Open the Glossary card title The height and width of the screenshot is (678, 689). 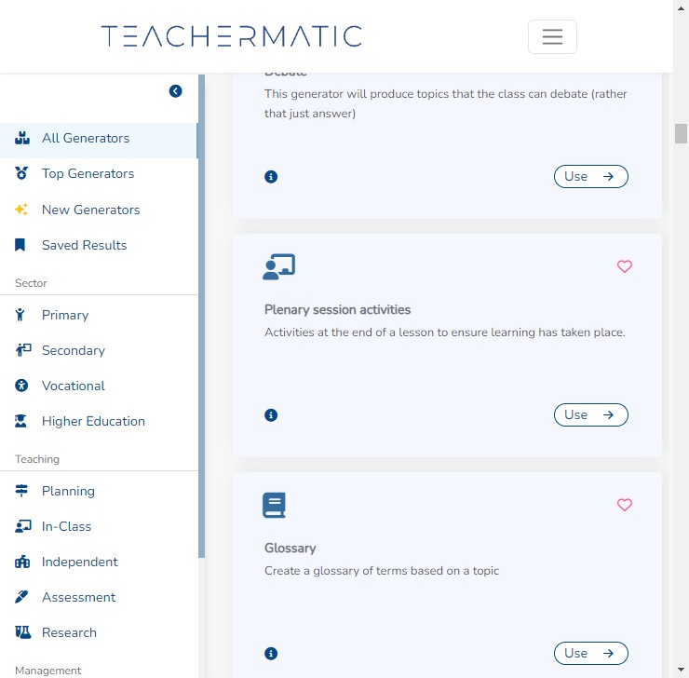pyautogui.click(x=290, y=548)
